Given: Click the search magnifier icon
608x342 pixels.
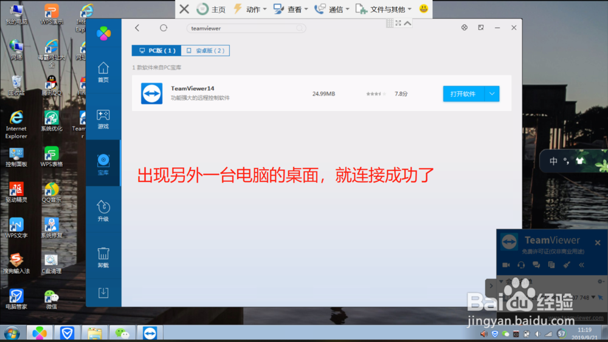Looking at the screenshot, I should point(300,29).
